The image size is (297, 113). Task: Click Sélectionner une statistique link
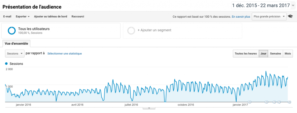(x=65, y=54)
